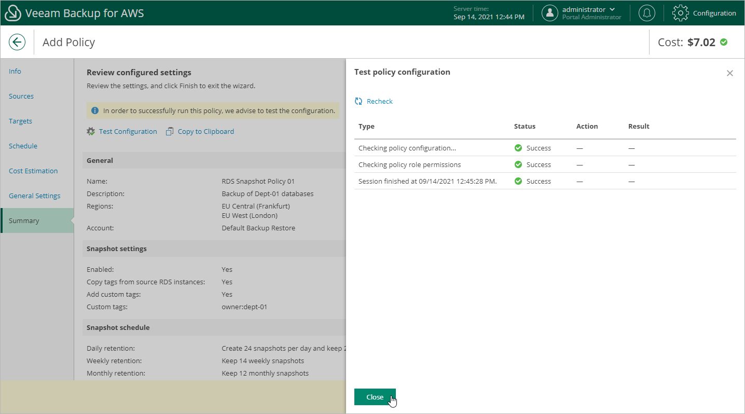Go to the Sources step
The height and width of the screenshot is (414, 745).
point(21,96)
